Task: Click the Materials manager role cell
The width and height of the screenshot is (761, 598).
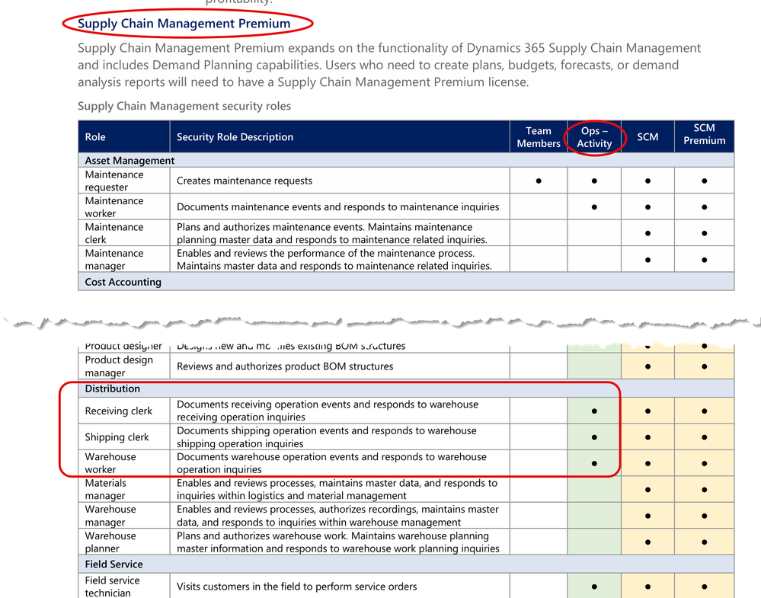Action: click(x=123, y=489)
